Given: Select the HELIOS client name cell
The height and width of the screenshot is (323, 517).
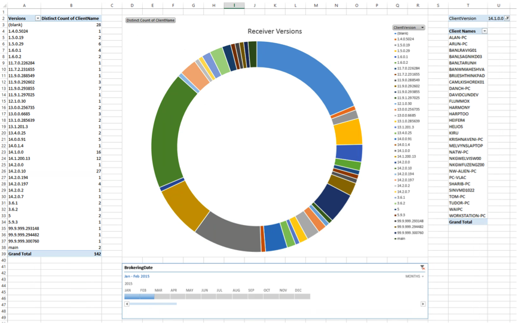Looking at the screenshot, I should 456,127.
